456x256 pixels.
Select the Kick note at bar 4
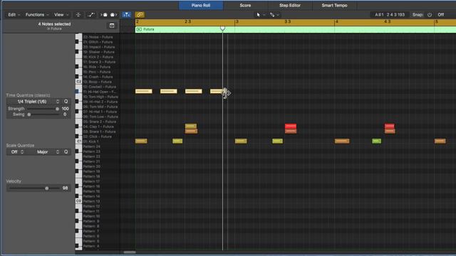pyautogui.click(x=342, y=141)
